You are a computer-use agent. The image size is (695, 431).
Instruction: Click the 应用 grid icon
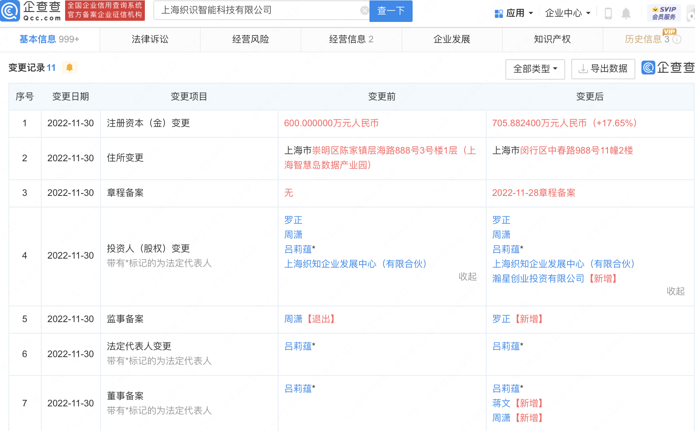pos(499,13)
